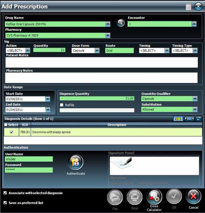Toggle Save as preferred list checkbox
205x213 pixels.
(x=5, y=203)
